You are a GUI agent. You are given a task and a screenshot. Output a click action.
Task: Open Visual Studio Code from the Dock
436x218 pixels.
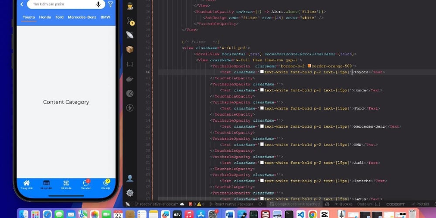tap(301, 215)
